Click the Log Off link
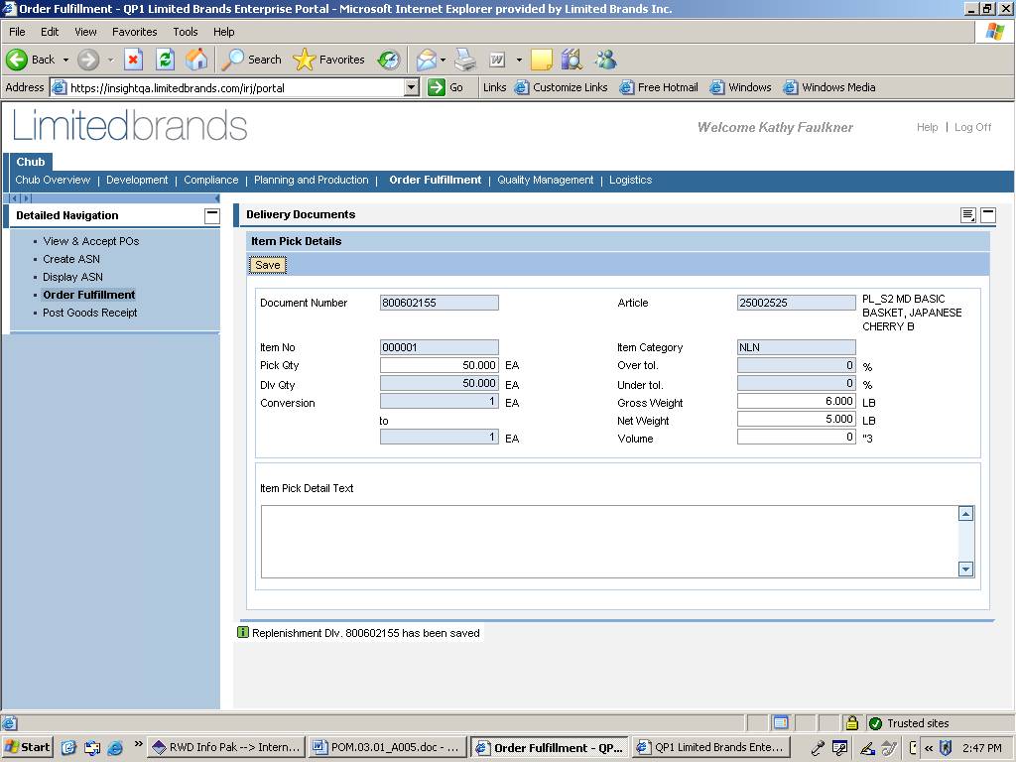 tap(972, 127)
